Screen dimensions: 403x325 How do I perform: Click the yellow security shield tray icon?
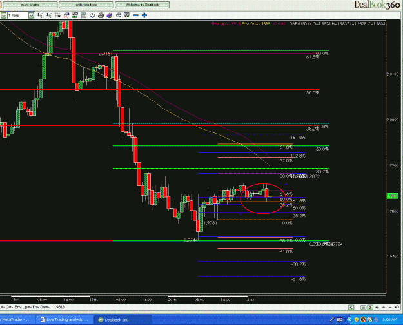pos(357,320)
